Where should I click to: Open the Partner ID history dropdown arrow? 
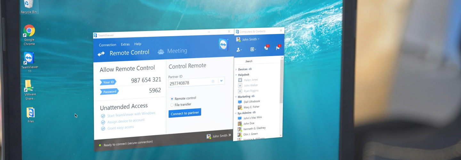[221, 81]
